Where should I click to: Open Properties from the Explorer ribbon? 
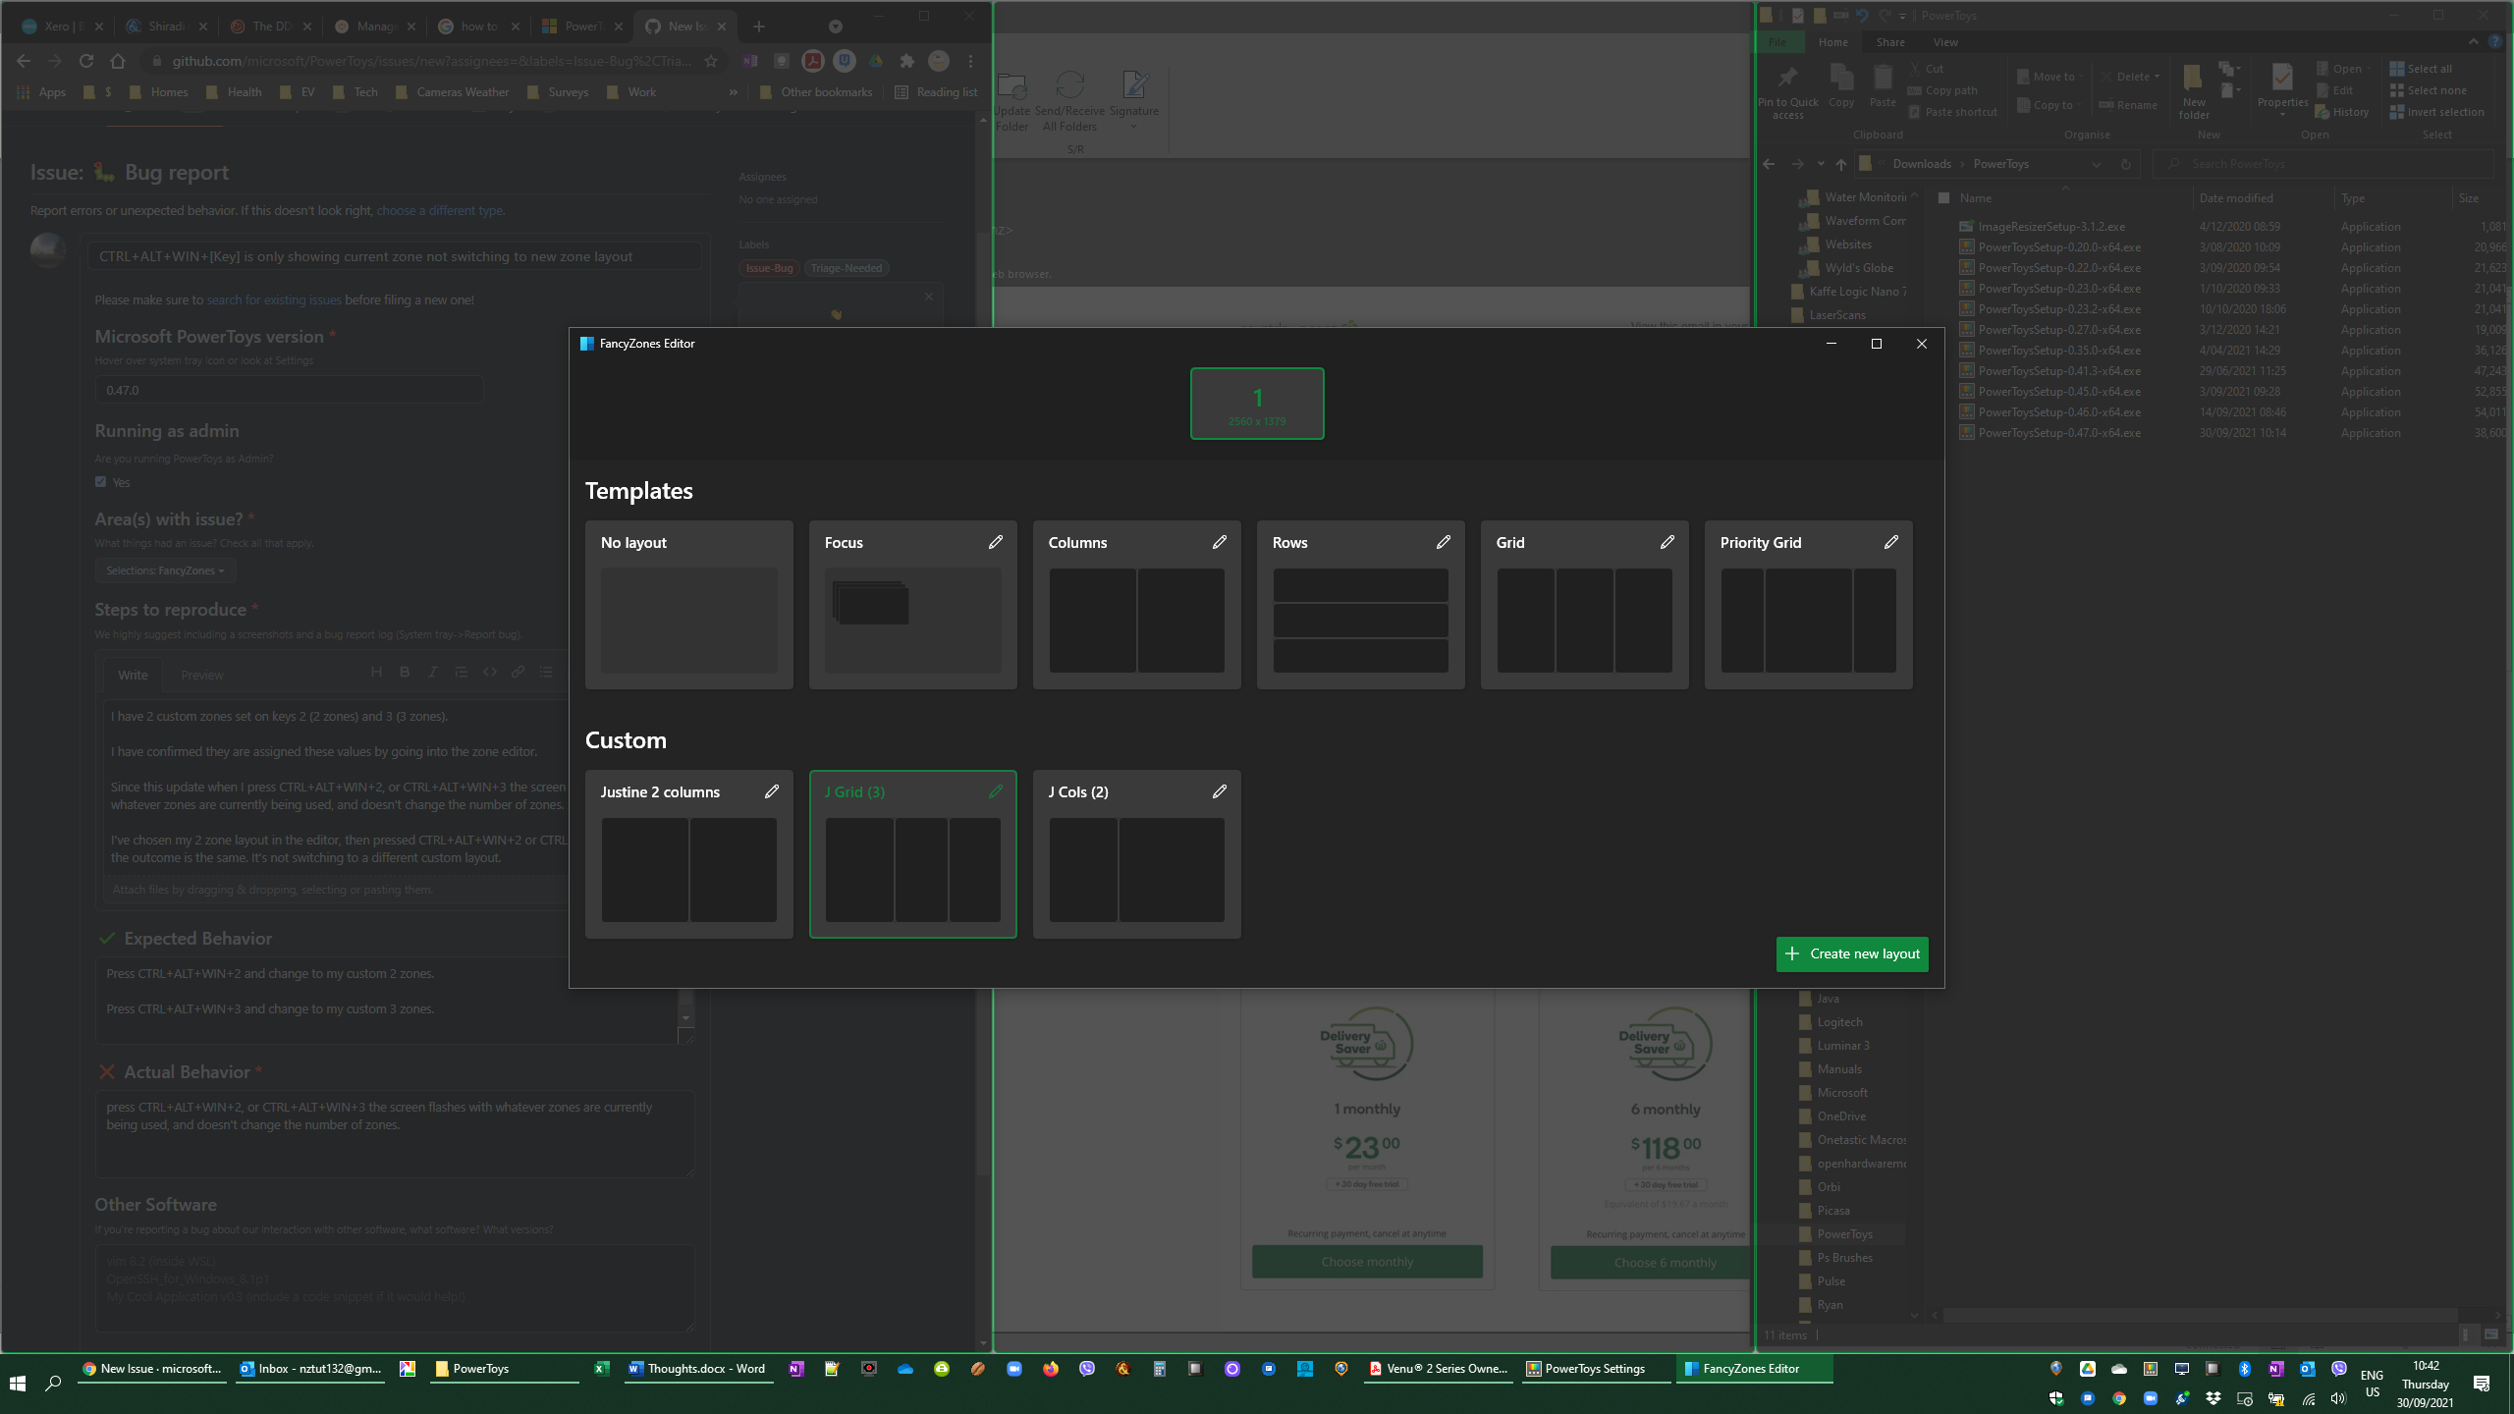pyautogui.click(x=2280, y=86)
